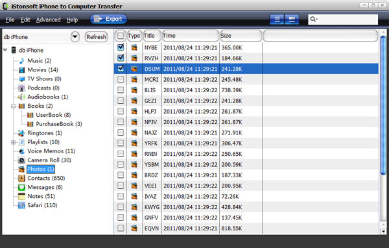Expand the Playlists tree node
389x248 pixels.
[x=14, y=142]
